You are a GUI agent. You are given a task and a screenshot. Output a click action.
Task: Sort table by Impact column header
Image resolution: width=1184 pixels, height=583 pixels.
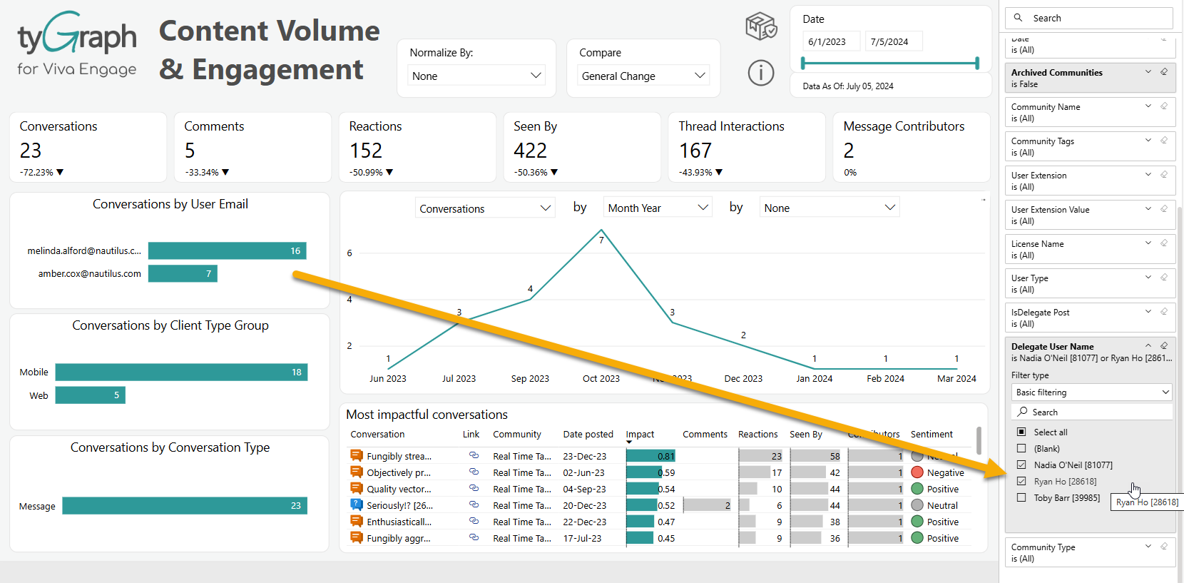click(x=640, y=434)
